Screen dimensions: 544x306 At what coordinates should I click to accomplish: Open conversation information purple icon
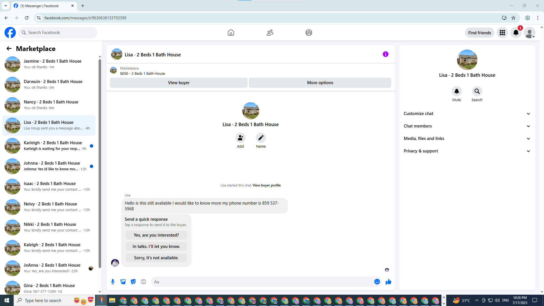coord(386,54)
